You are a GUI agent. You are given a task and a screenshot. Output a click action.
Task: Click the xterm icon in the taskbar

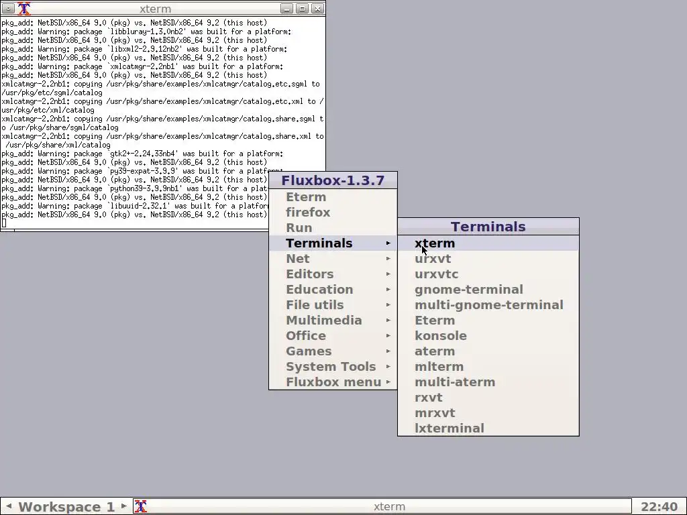(x=140, y=506)
